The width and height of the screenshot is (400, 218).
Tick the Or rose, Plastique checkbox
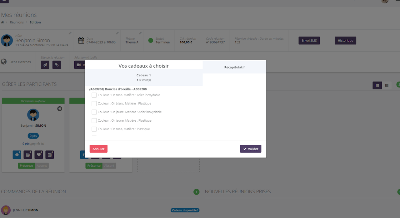[94, 129]
